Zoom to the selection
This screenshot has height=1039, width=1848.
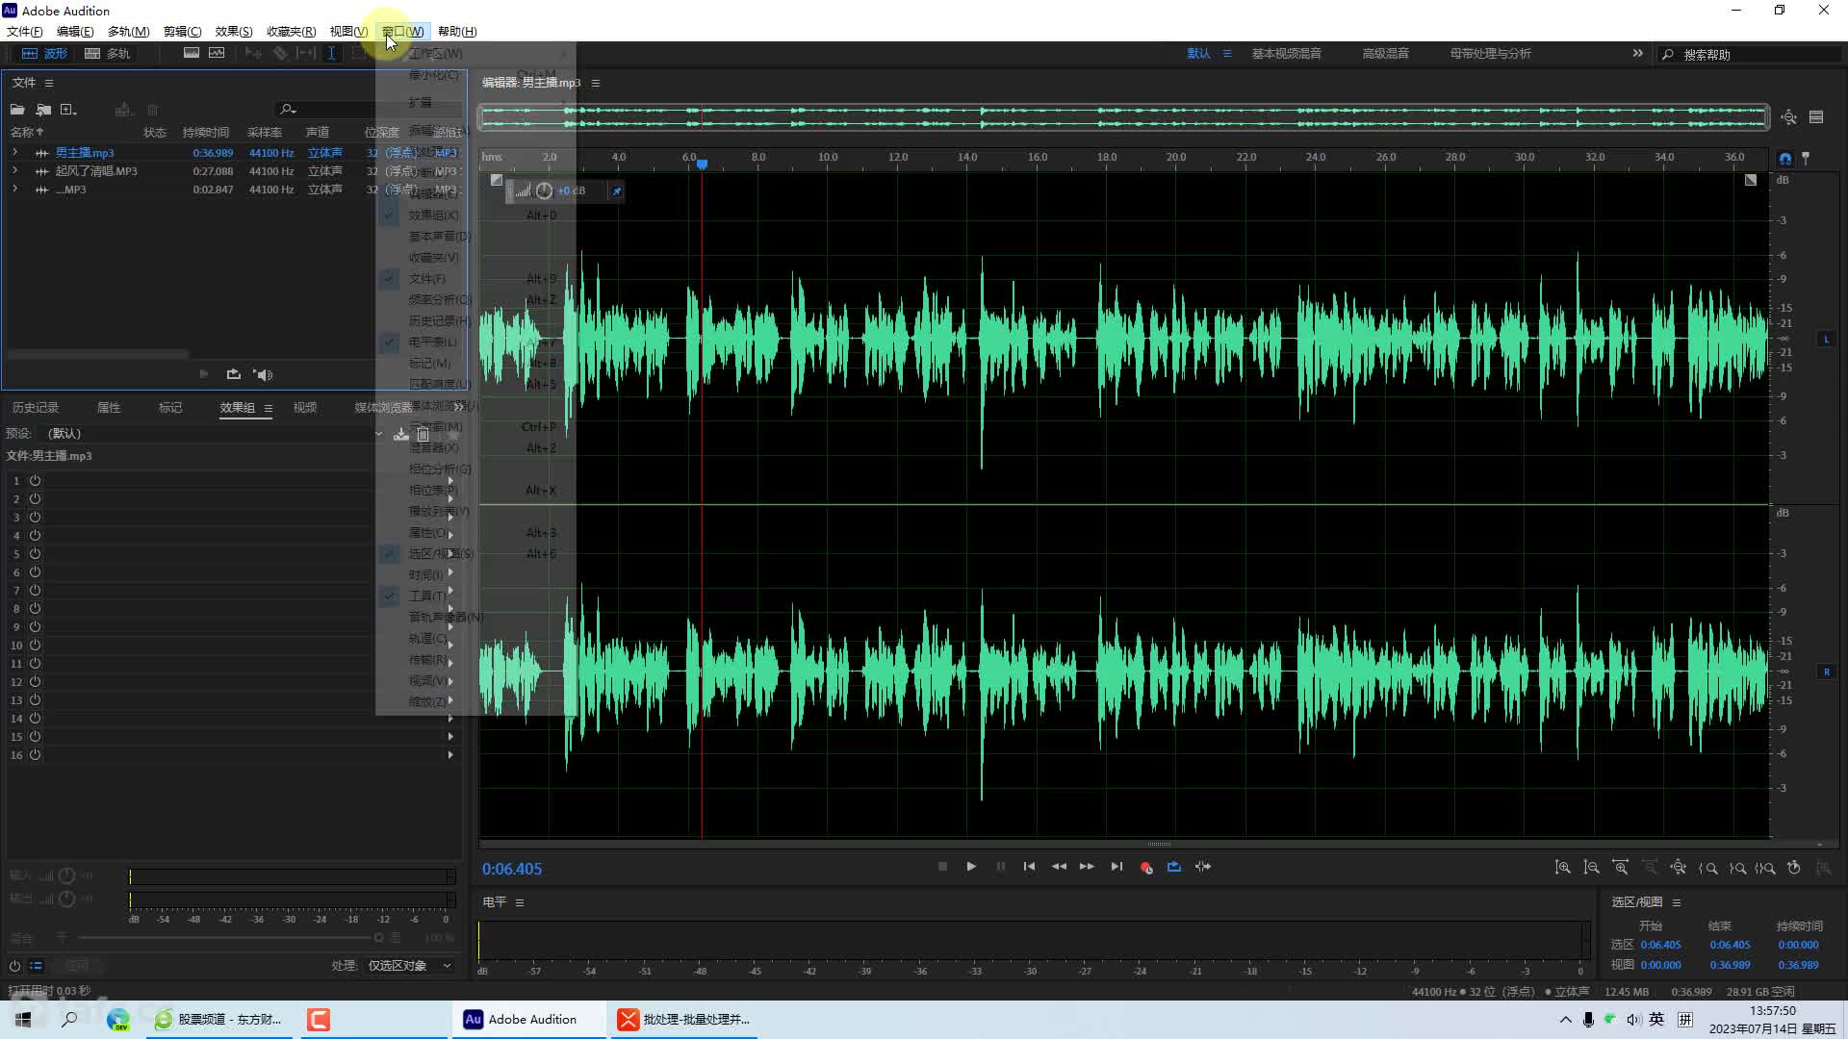coord(1765,868)
